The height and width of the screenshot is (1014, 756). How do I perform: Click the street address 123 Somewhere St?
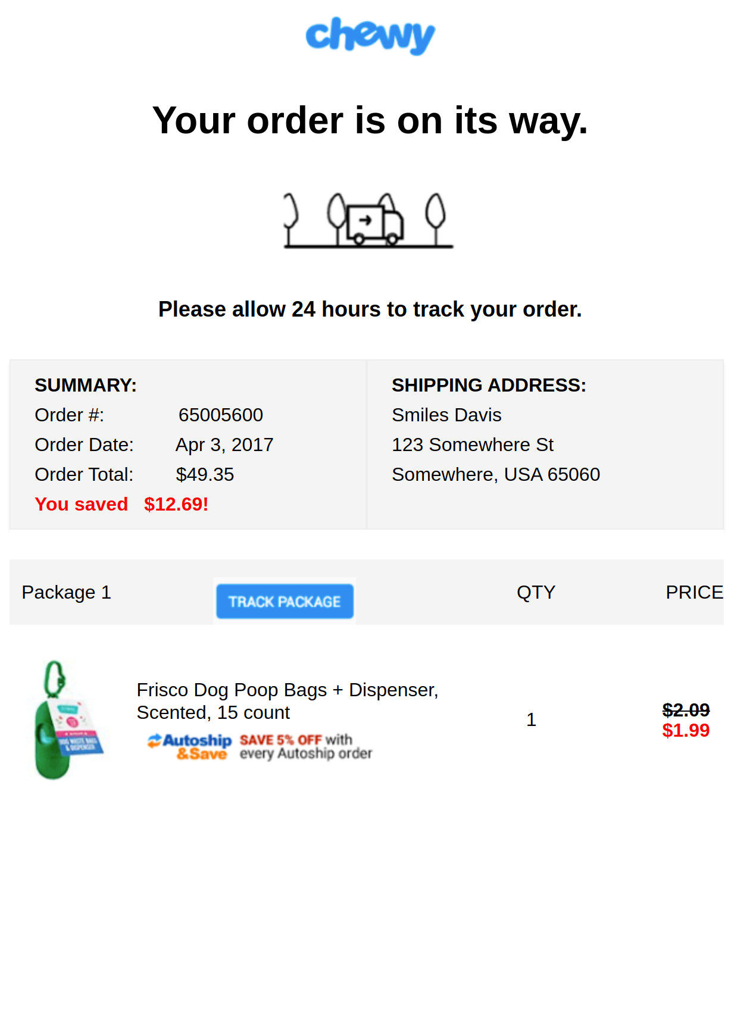tap(472, 445)
